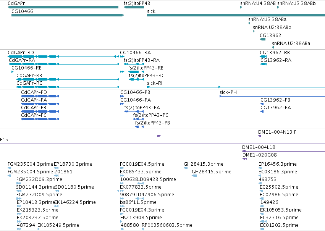The width and height of the screenshot is (325, 231).
Task: Click the EK105249.5prime EST label
Action: point(58,226)
